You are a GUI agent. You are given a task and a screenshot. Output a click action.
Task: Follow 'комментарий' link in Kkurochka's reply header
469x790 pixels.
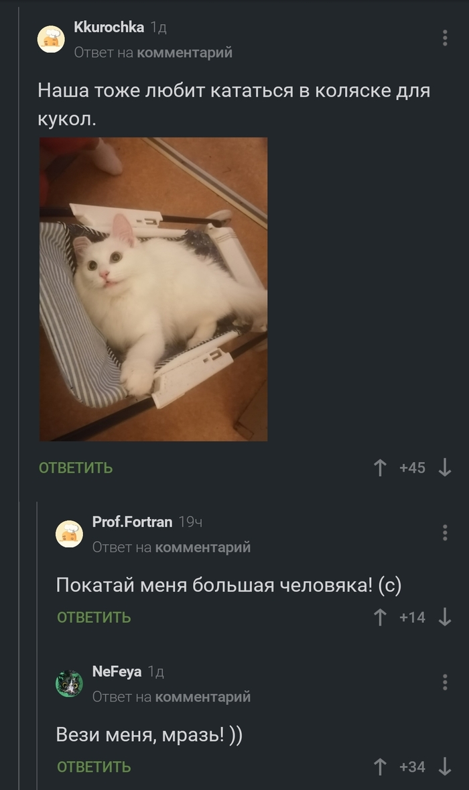[x=185, y=52]
